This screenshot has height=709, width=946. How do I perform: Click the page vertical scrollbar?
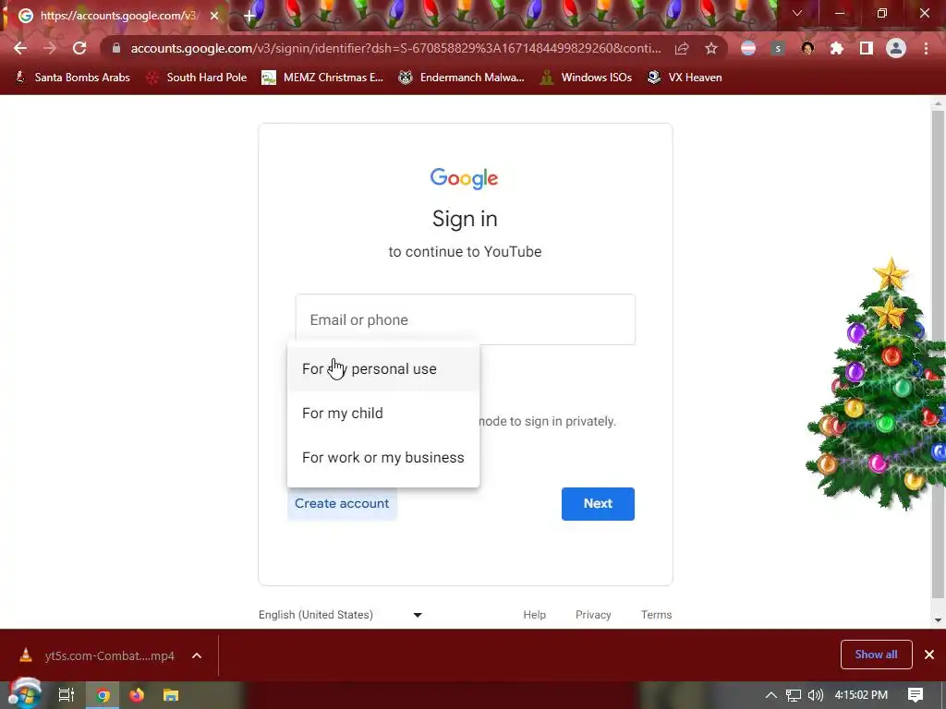[938, 354]
